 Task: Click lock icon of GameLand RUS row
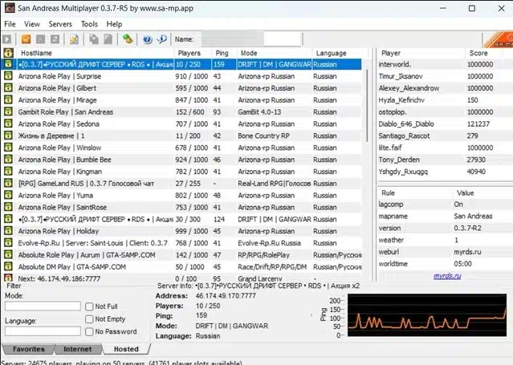pyautogui.click(x=8, y=183)
